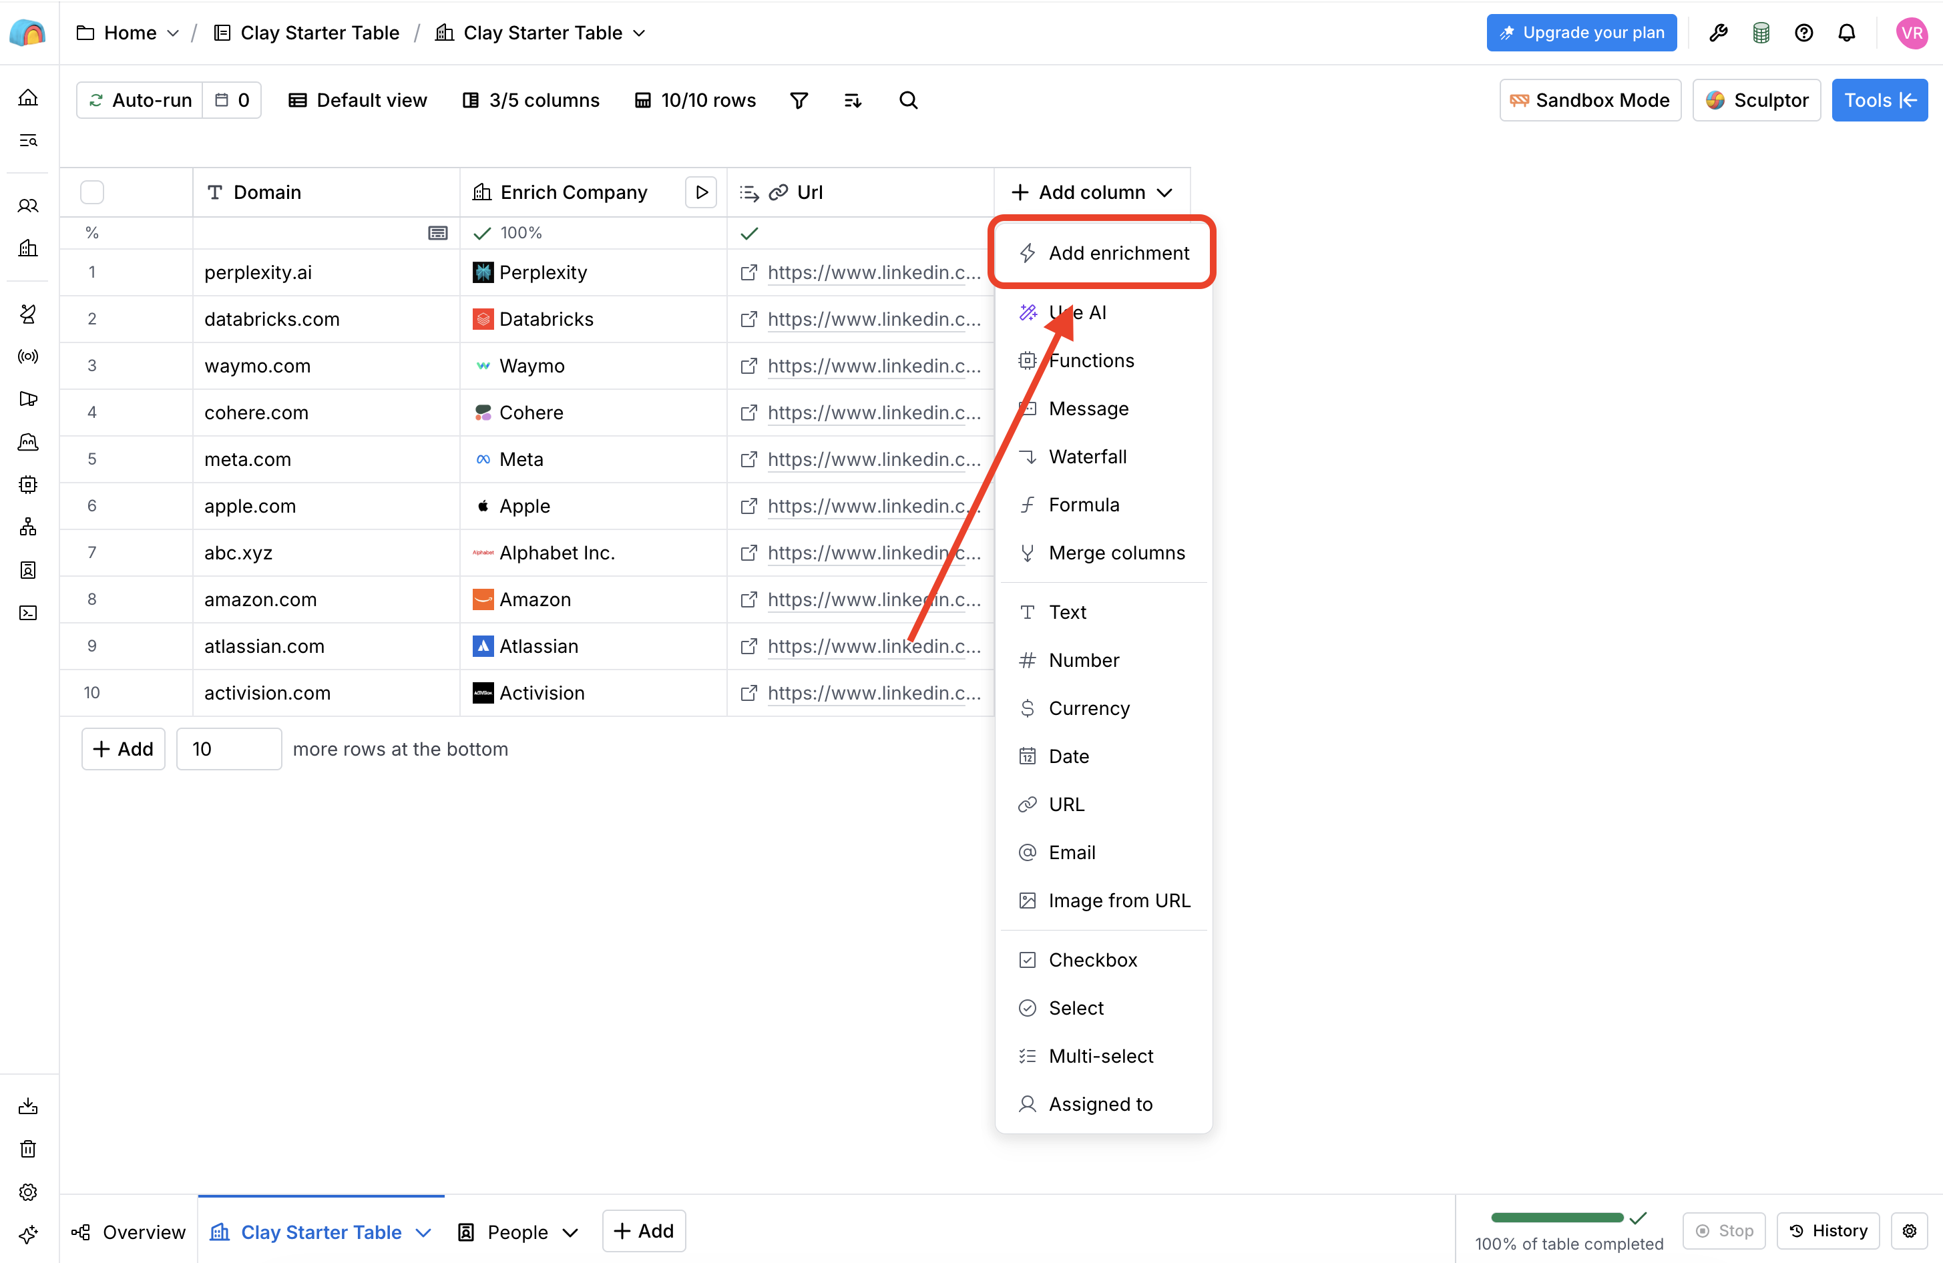Click the Waymo company cell
1943x1263 pixels.
[594, 366]
